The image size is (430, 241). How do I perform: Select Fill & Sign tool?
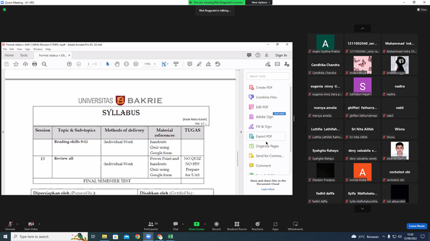pos(260,127)
